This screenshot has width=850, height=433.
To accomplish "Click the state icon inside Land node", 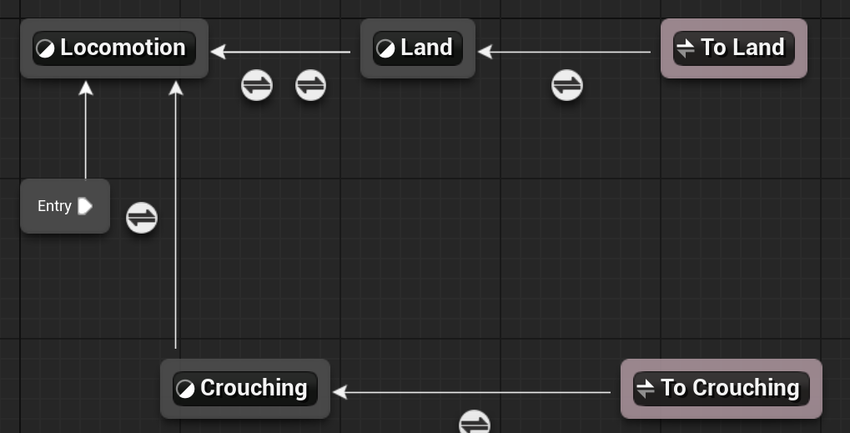I will (385, 48).
